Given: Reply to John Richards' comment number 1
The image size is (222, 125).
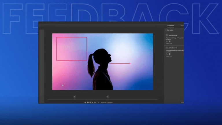Looking at the screenshot, I should (167, 54).
